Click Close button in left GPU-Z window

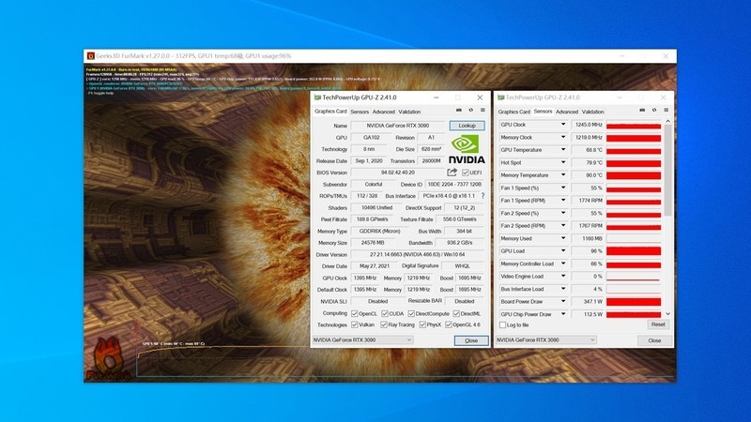click(471, 340)
